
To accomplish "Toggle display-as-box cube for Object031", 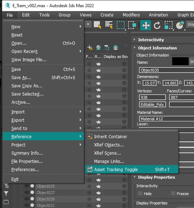I will (x=124, y=205).
